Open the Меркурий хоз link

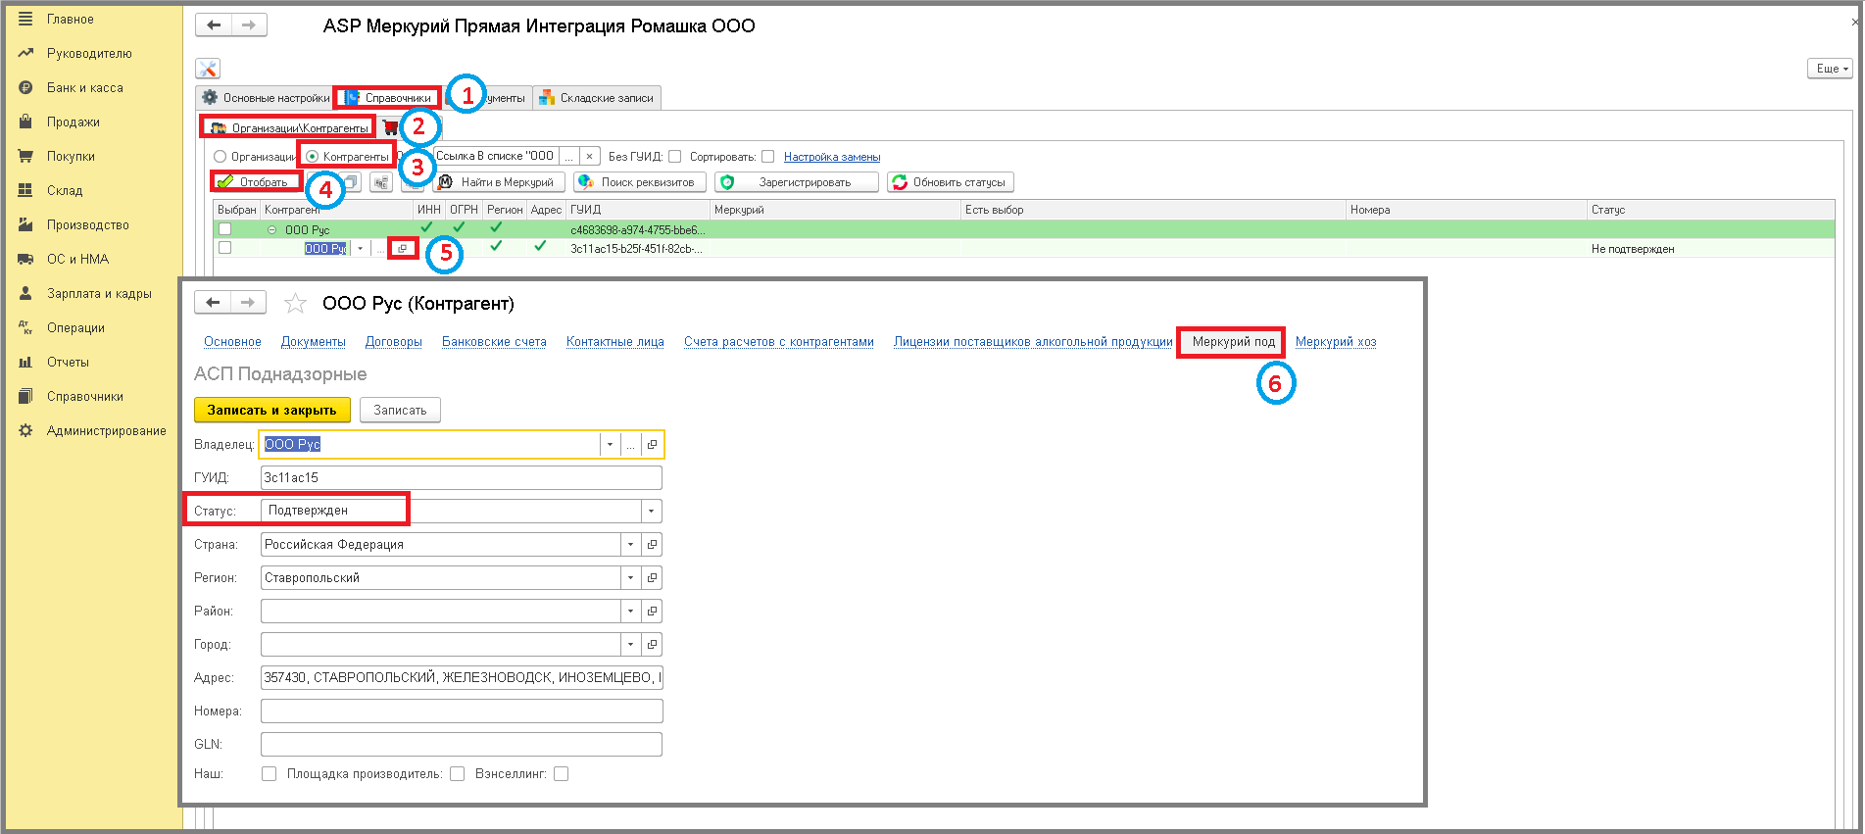click(x=1336, y=342)
